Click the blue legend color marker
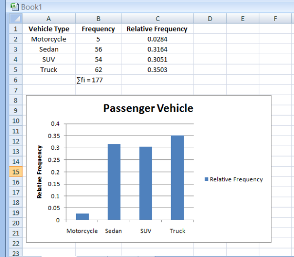Screen dimensions: 294x257 coord(206,179)
